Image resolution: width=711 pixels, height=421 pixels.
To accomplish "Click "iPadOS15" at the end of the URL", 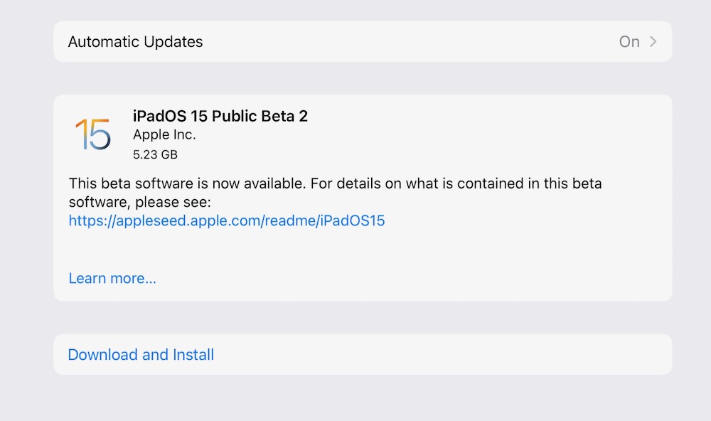I will tap(353, 220).
